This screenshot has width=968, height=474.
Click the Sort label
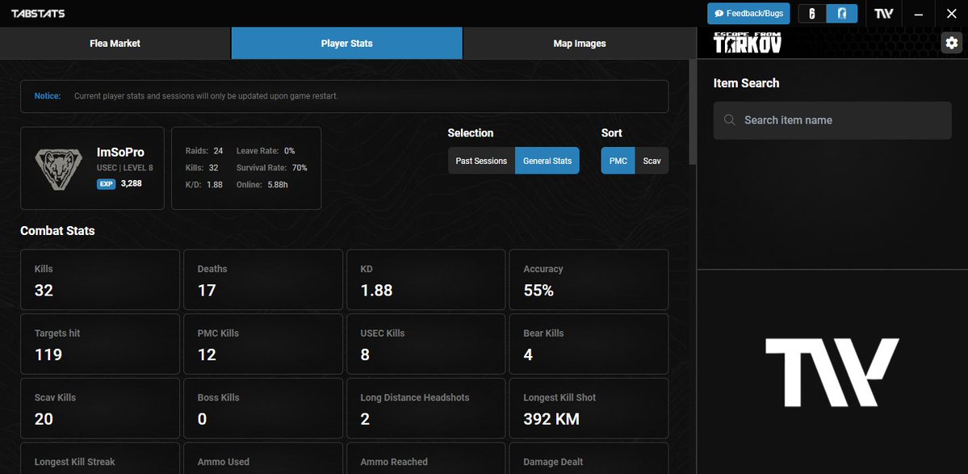point(612,133)
